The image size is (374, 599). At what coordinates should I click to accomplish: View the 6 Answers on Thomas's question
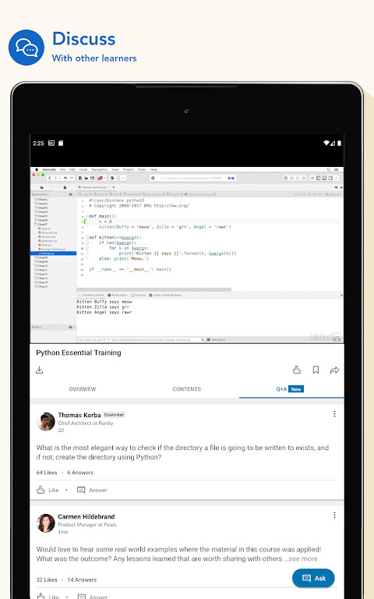point(80,473)
